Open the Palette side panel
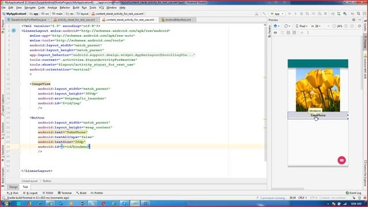The width and height of the screenshot is (368, 207). click(270, 32)
